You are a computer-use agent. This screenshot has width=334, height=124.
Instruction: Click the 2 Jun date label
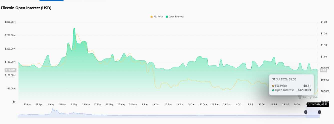pos(145,105)
